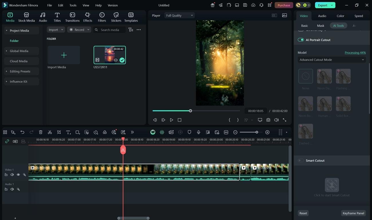Image resolution: width=372 pixels, height=220 pixels.
Task: Enter fullscreen preview with the expand icon
Action: click(284, 120)
